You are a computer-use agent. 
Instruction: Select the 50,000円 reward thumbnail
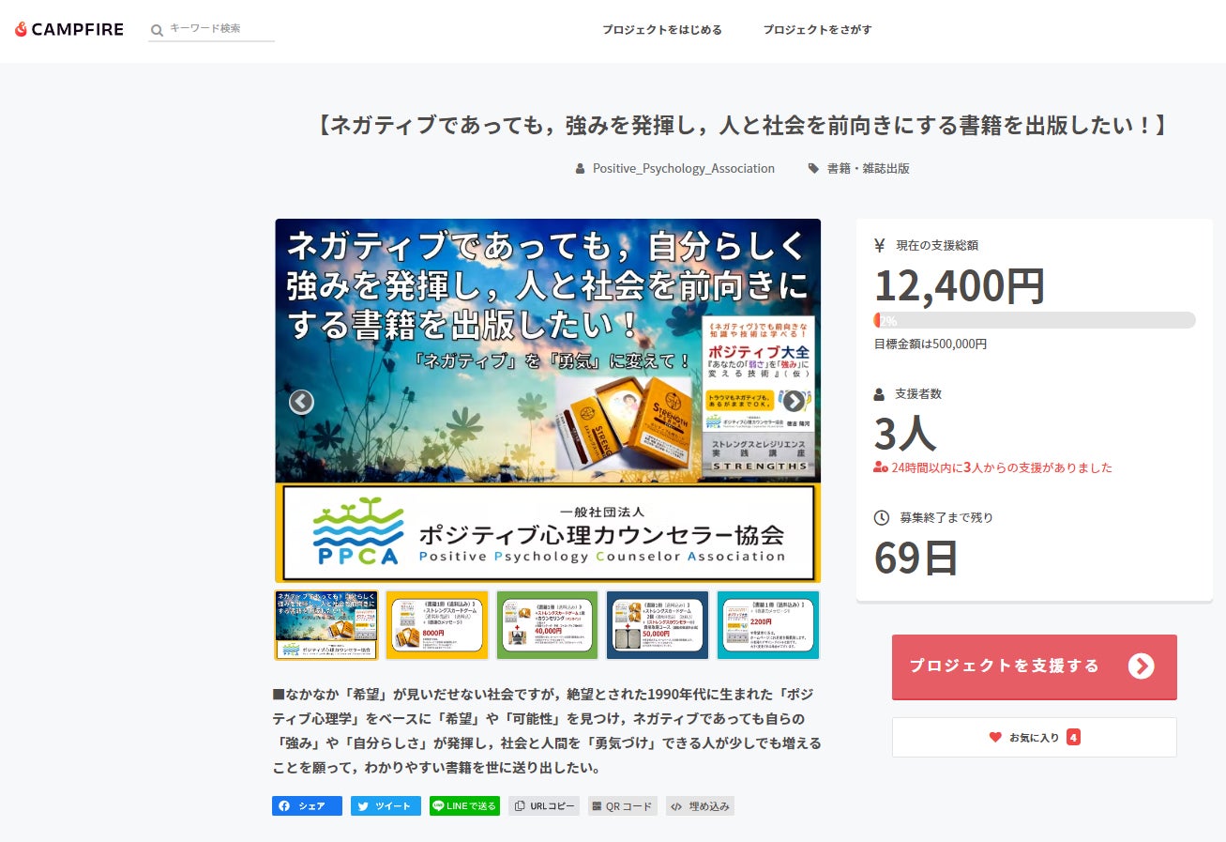(657, 625)
